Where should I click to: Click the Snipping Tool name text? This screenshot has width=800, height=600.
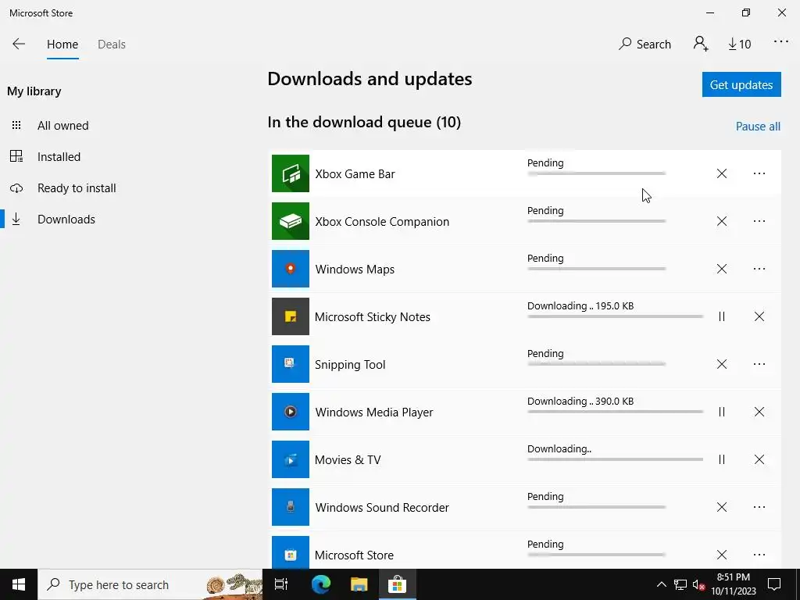tap(350, 365)
